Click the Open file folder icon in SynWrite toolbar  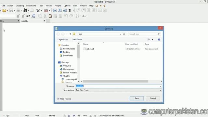[x=4, y=10]
